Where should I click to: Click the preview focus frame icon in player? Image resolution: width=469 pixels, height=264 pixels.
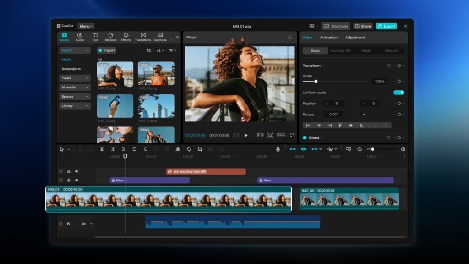point(270,135)
